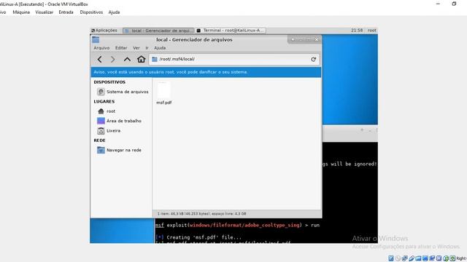
Task: Click the 21:58 clock on the Kali panel
Action: pyautogui.click(x=357, y=31)
